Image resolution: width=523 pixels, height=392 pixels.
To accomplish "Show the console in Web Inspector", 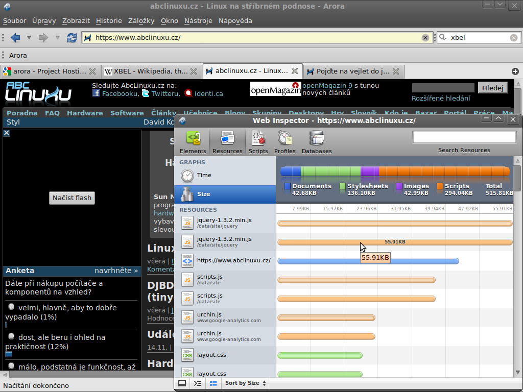I will coord(198,383).
